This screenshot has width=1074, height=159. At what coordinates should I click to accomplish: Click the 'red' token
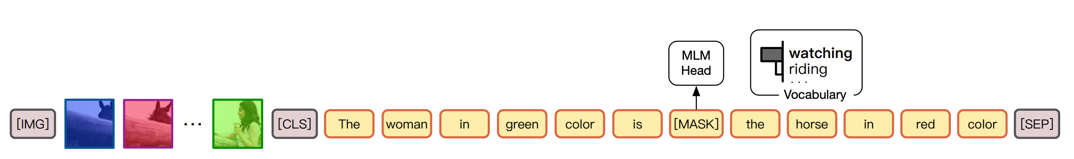pos(925,124)
